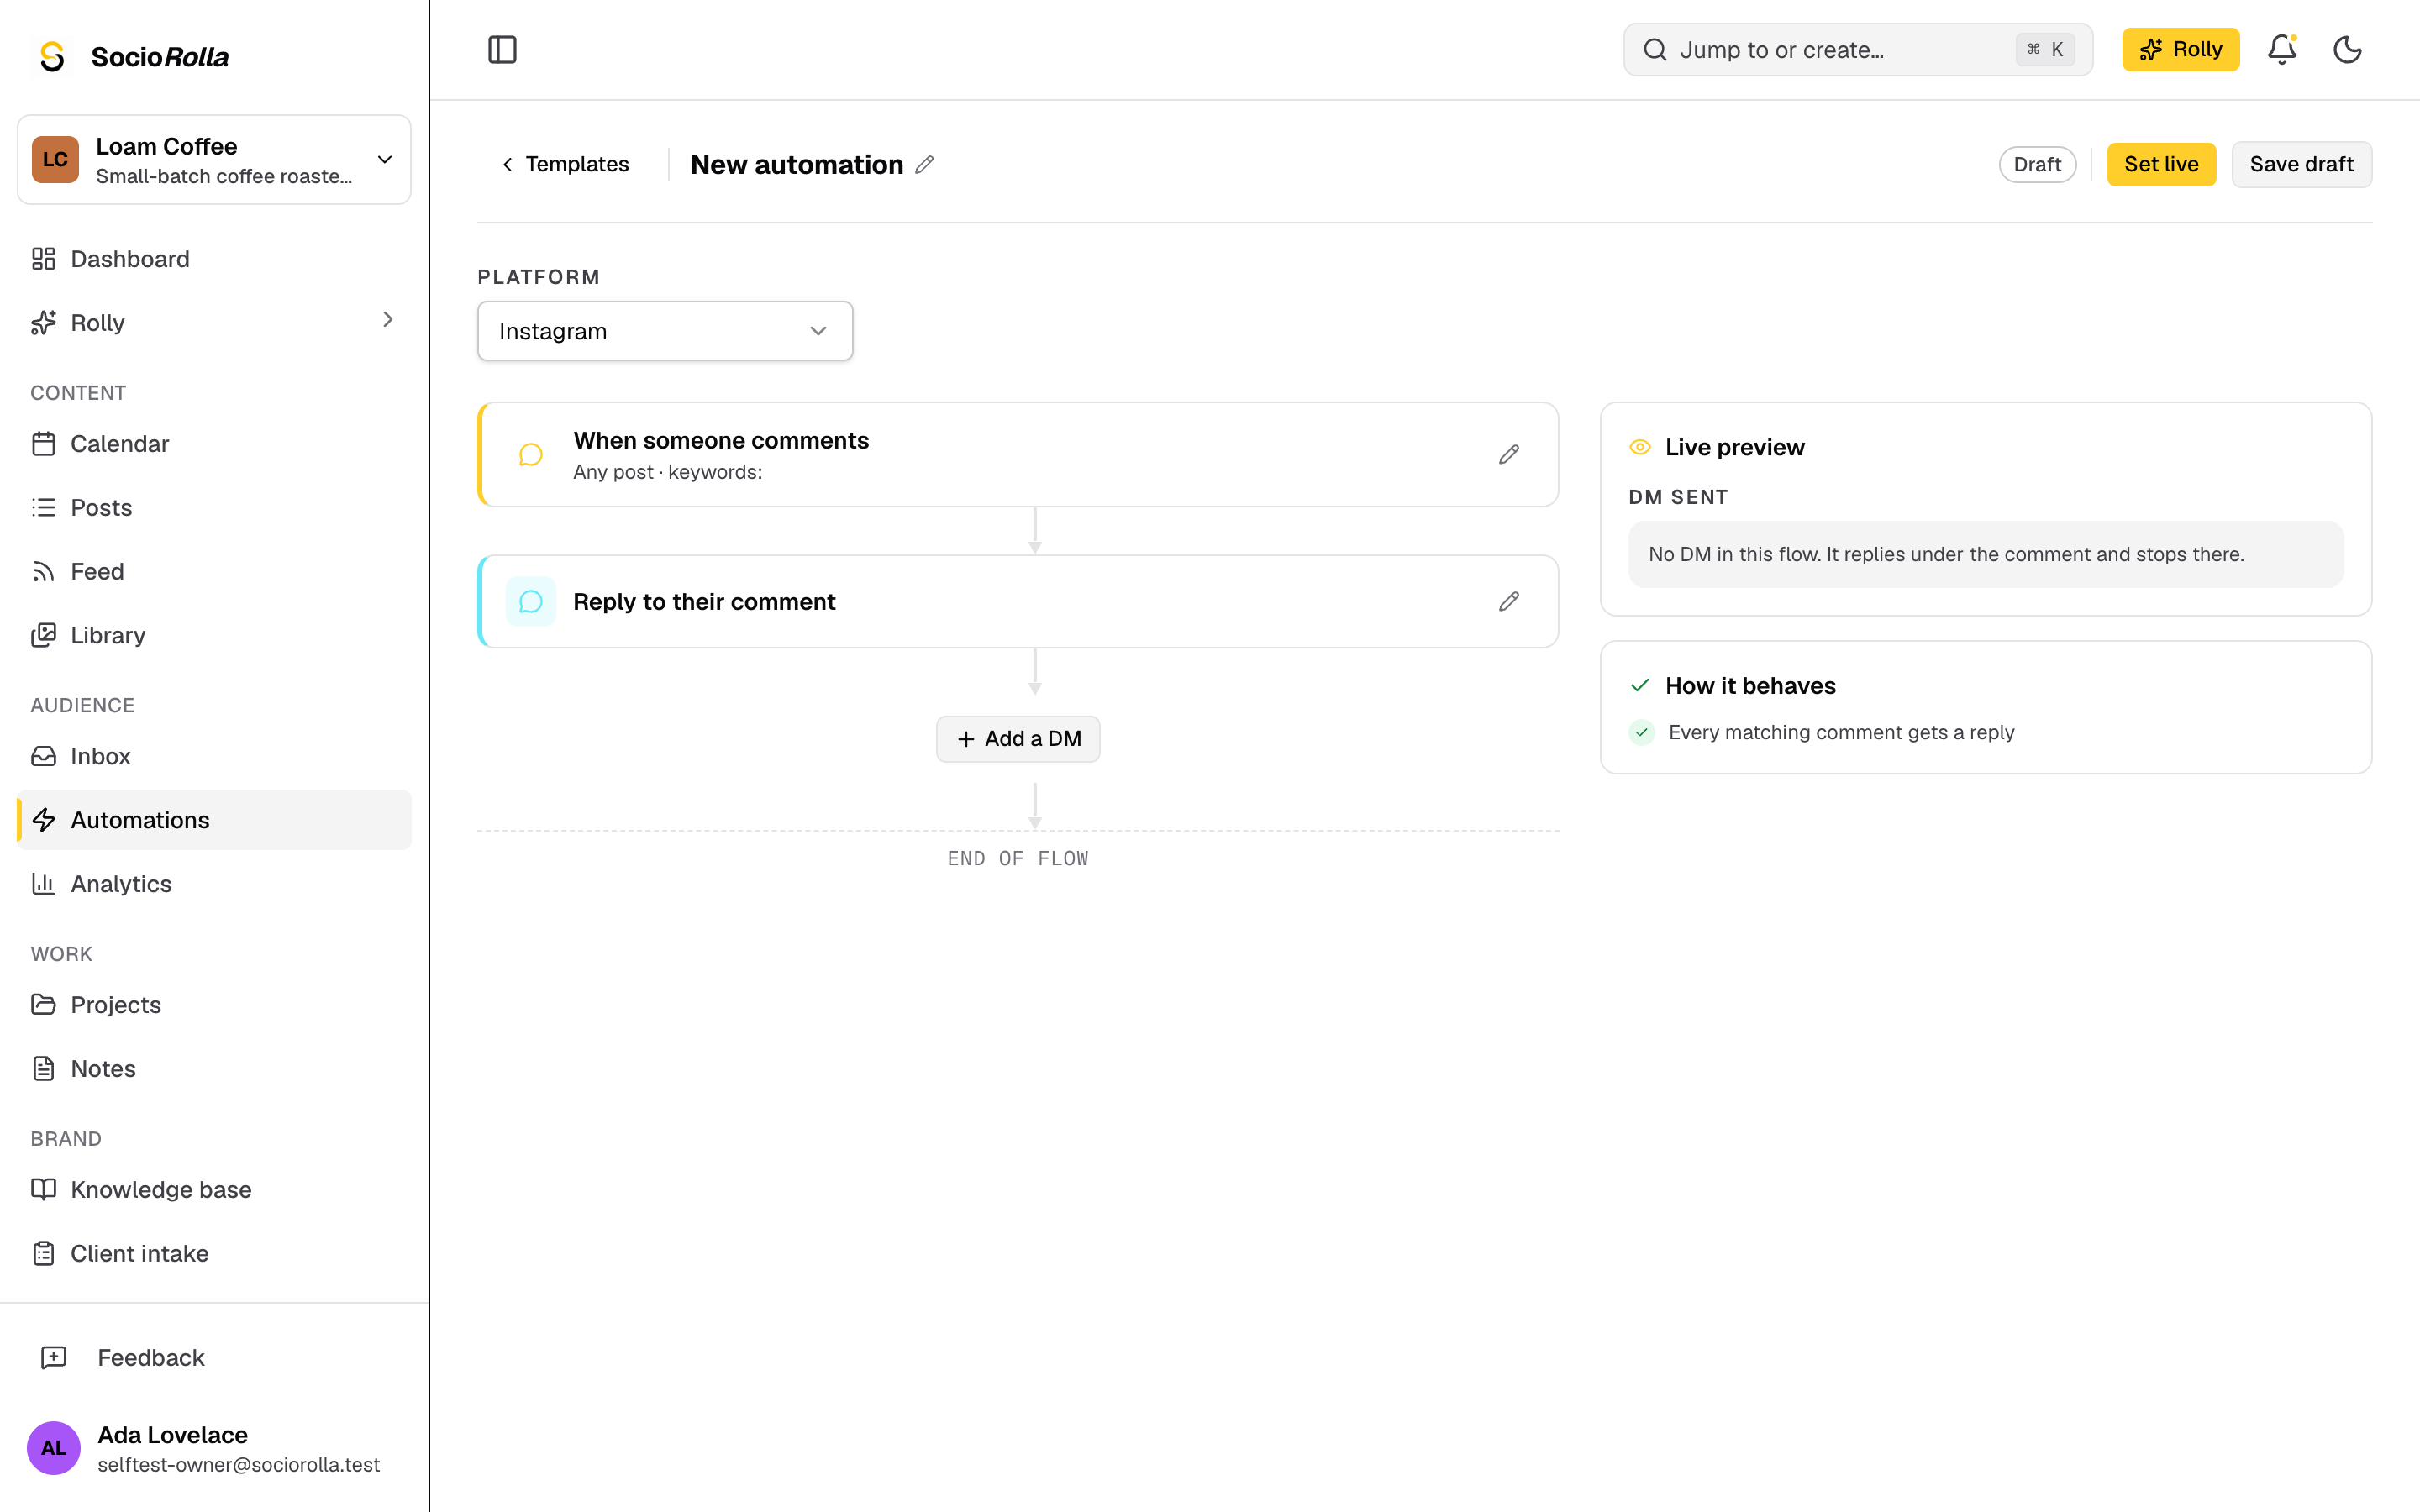
Task: Open Knowledge base
Action: 214,1190
